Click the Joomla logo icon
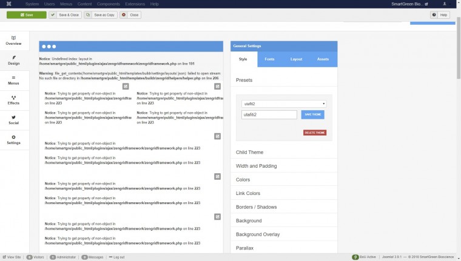This screenshot has width=461, height=261. coord(9,4)
